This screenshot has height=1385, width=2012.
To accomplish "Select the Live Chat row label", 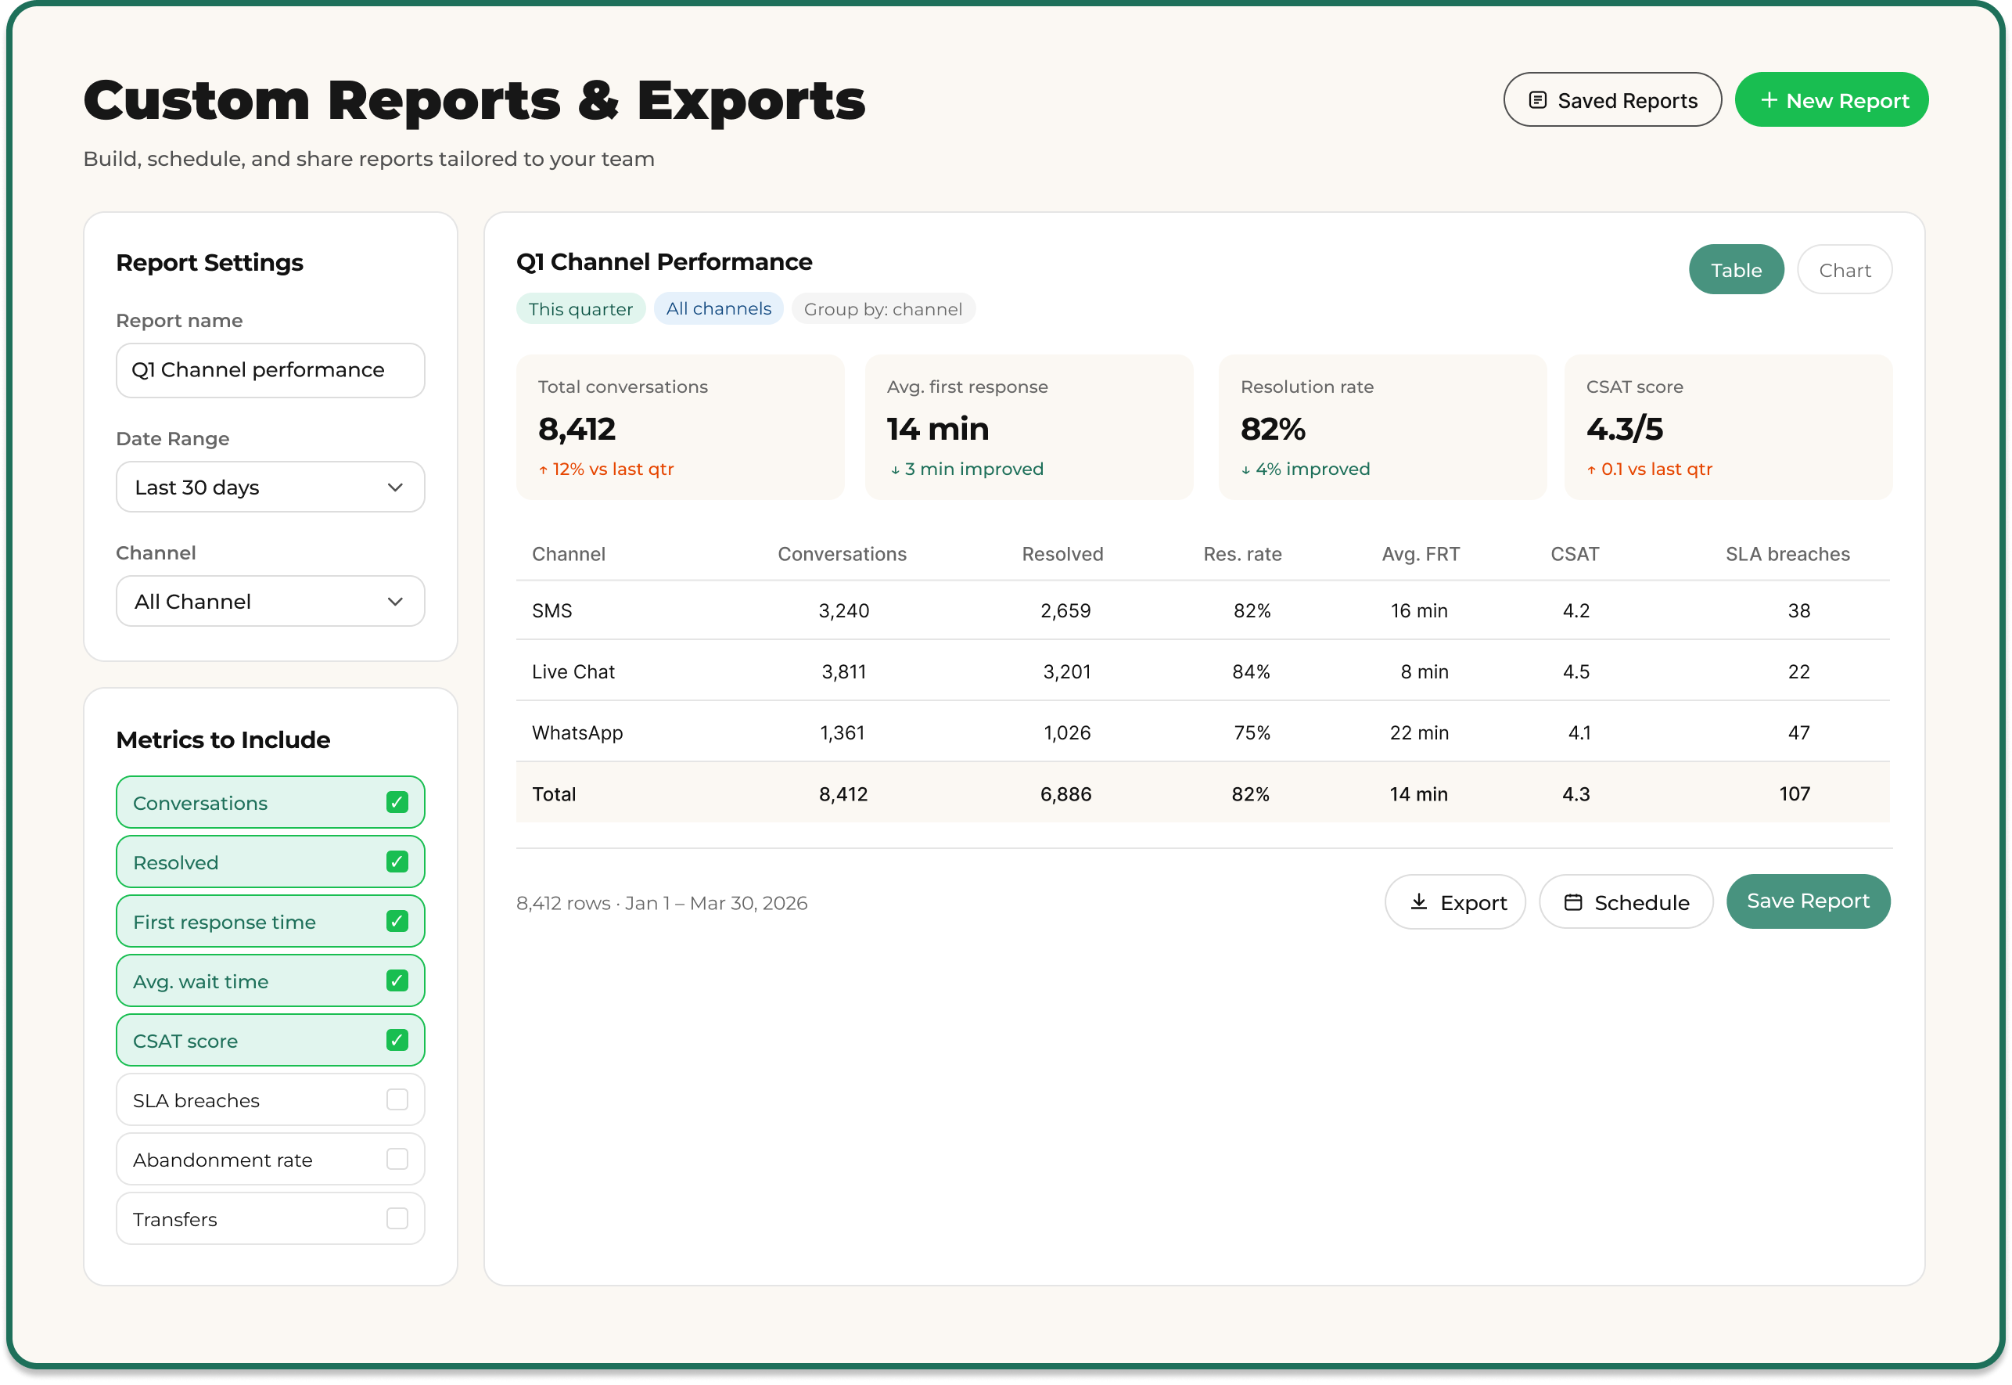I will pyautogui.click(x=573, y=671).
